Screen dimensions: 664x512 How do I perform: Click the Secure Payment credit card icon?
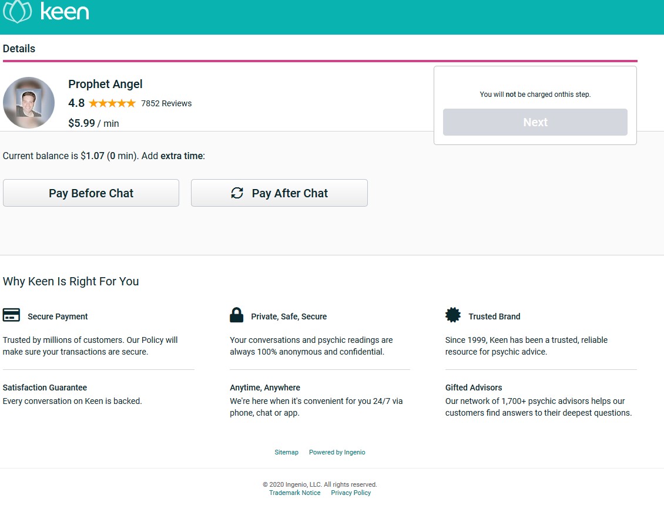click(11, 315)
